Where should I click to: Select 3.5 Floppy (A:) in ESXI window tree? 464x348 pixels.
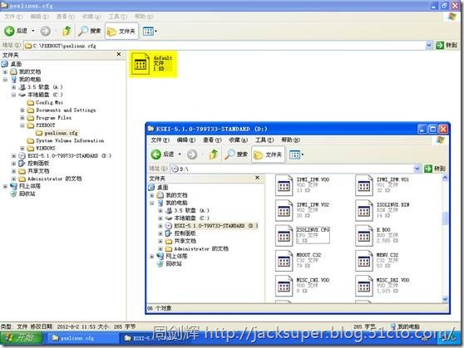187,210
